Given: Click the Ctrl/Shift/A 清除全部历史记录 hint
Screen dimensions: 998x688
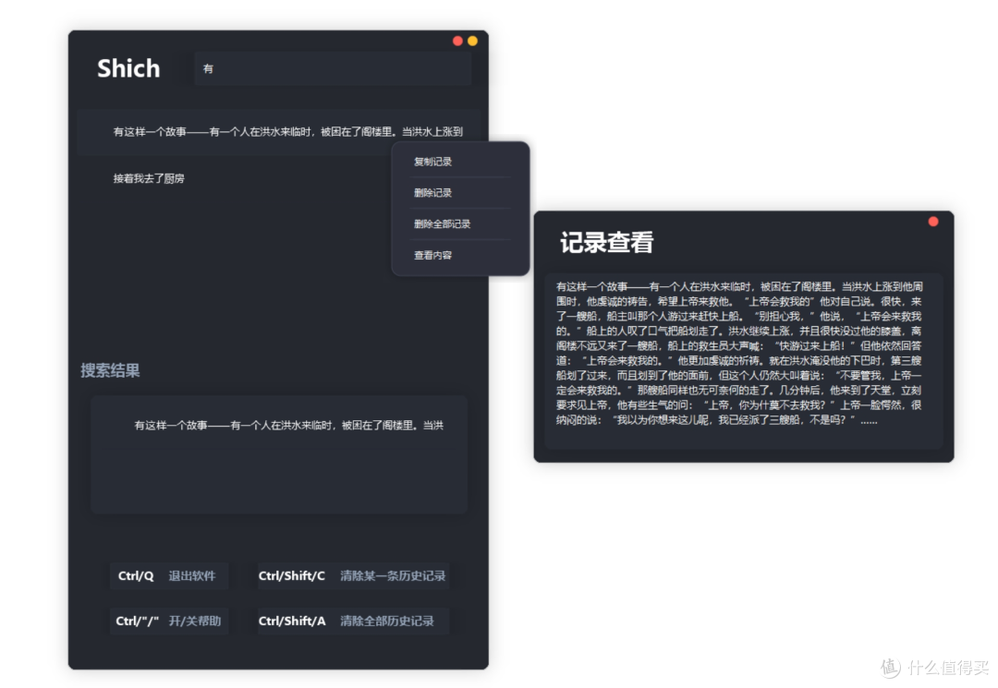Looking at the screenshot, I should [353, 622].
